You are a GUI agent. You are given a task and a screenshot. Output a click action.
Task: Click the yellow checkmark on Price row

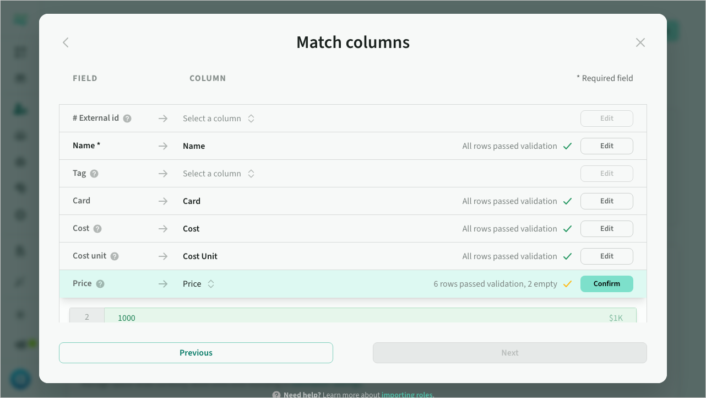(x=567, y=284)
